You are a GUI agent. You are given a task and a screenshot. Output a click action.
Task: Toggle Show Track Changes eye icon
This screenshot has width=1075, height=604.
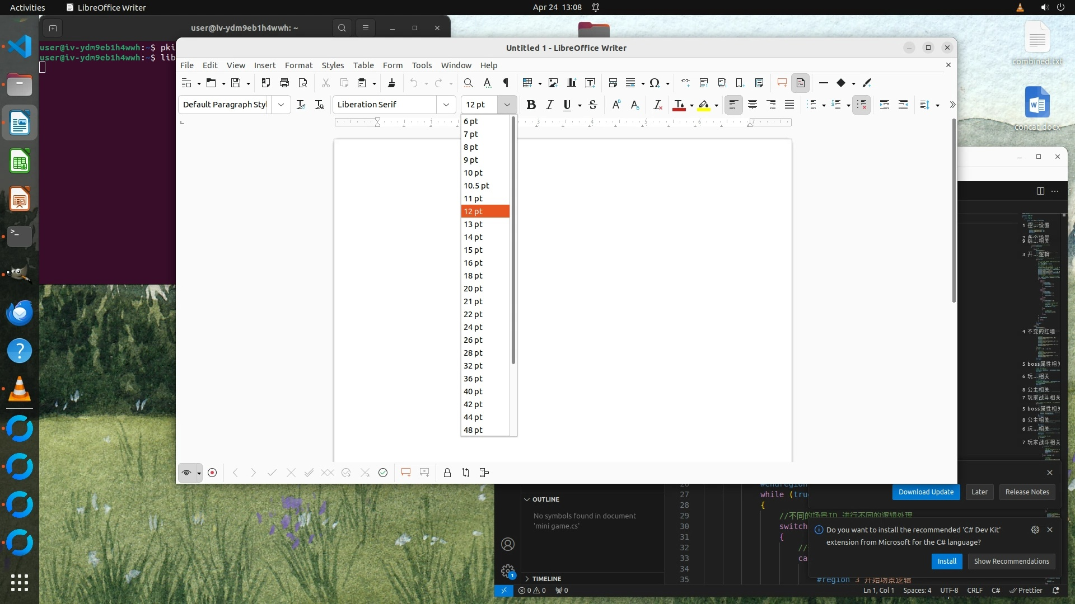click(186, 473)
